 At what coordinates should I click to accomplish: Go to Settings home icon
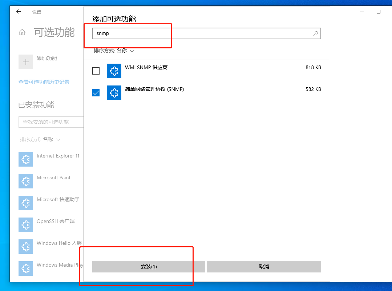point(22,32)
